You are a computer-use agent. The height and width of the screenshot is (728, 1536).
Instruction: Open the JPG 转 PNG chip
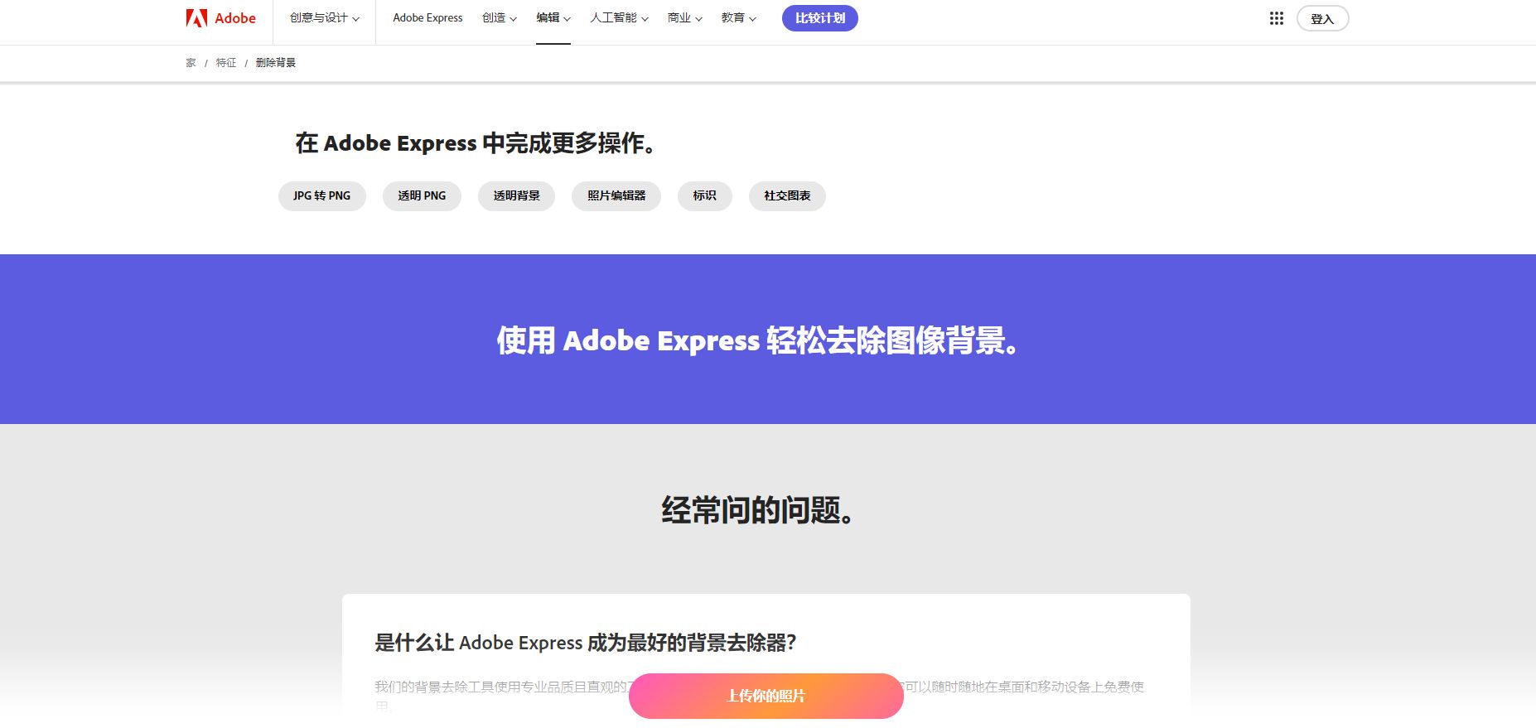tap(321, 196)
